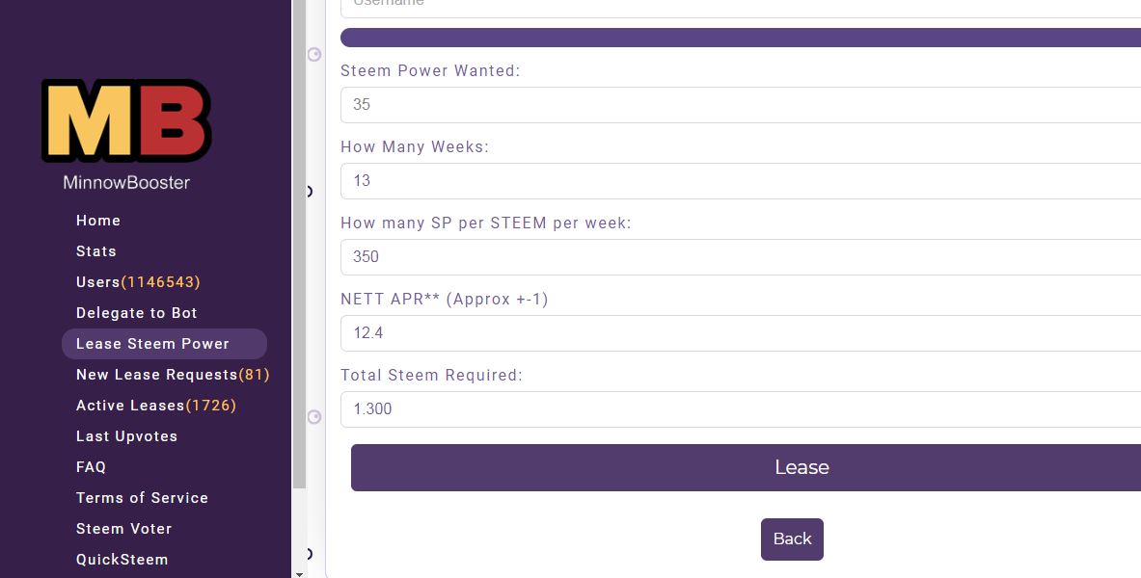Viewport: 1141px width, 578px height.
Task: Select the NETT APR value field
Action: click(741, 333)
